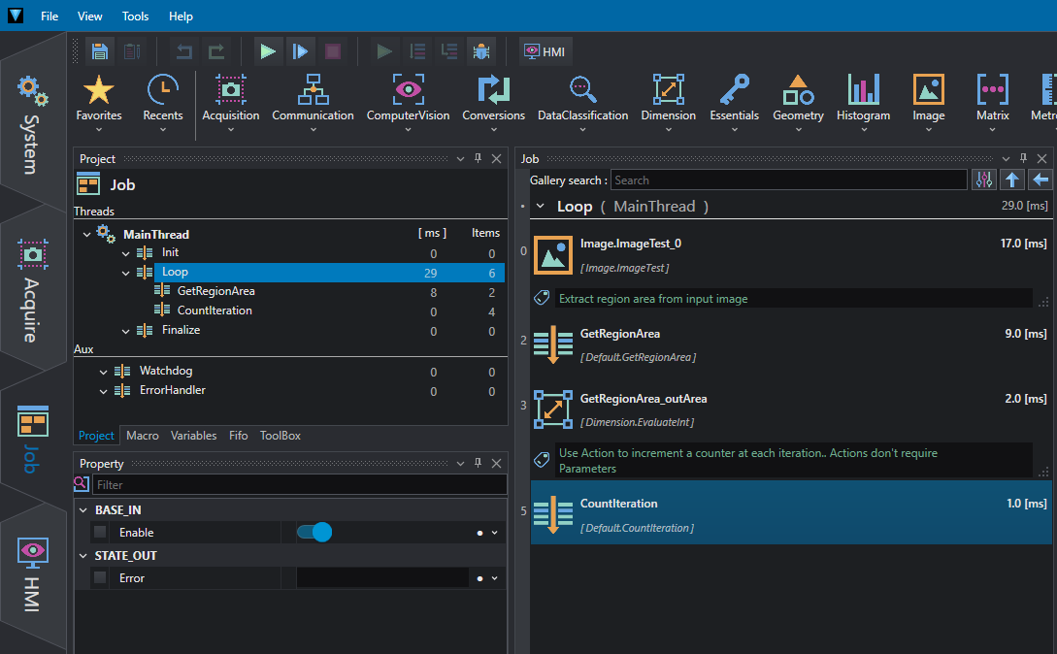
Task: Select the GetRegionArea tree item
Action: [x=215, y=291]
